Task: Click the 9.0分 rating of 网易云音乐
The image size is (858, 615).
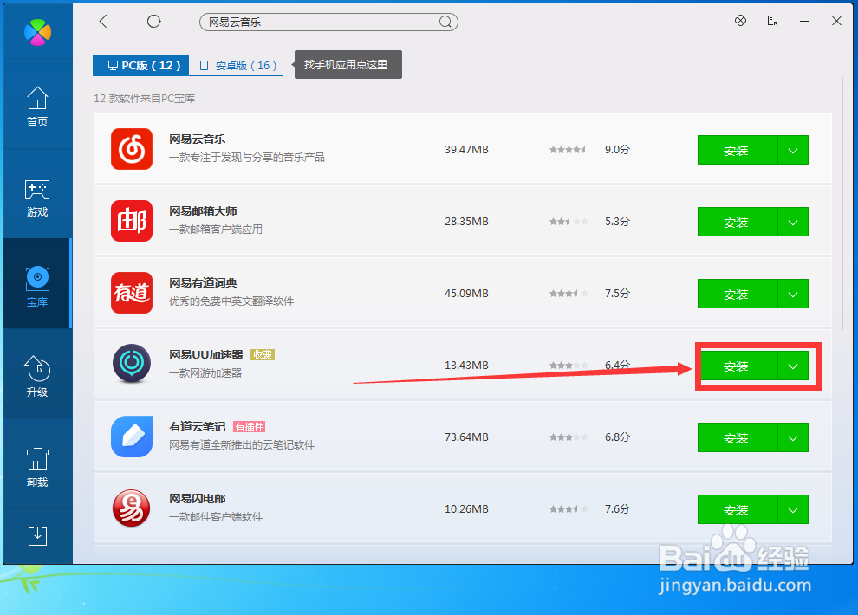Action: [x=617, y=150]
